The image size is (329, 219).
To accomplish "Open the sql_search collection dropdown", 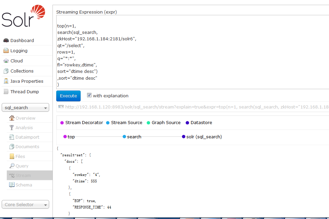I will tap(25, 107).
